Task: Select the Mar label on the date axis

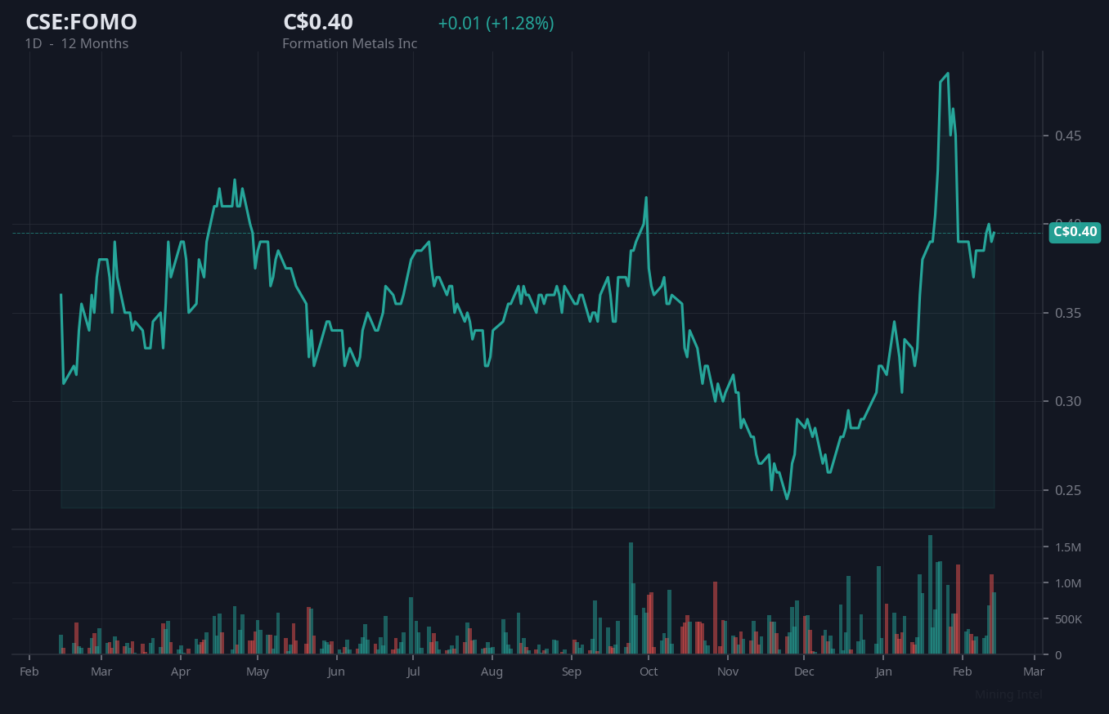Action: click(x=101, y=671)
